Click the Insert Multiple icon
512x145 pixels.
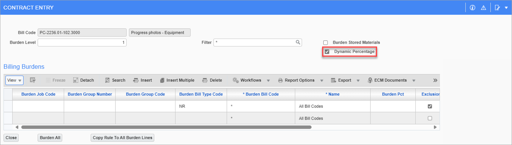pos(162,80)
